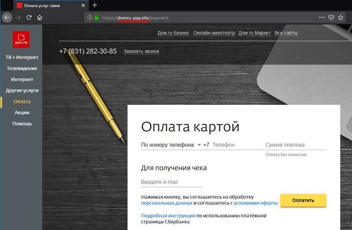Select Оплата in the sidebar menu
The height and width of the screenshot is (230, 352).
(x=22, y=101)
